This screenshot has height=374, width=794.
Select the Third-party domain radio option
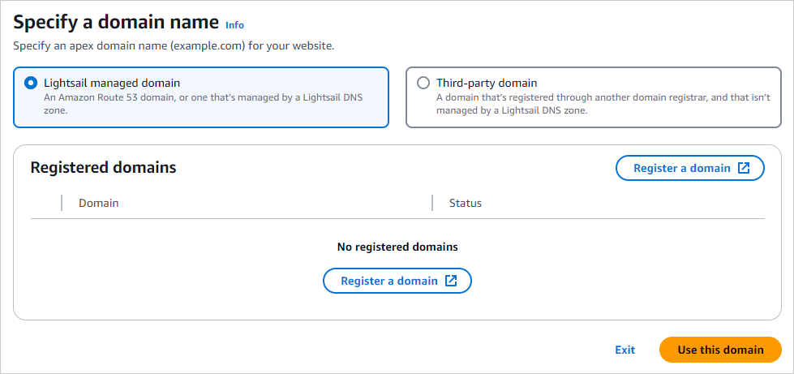[x=423, y=83]
